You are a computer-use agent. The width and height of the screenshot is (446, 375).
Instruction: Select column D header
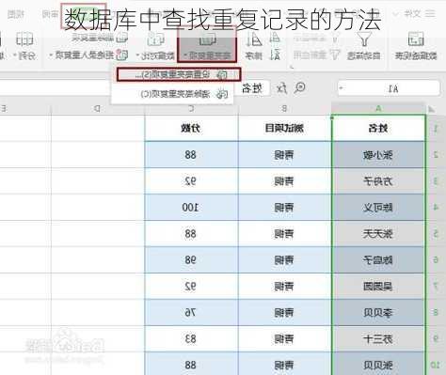tap(98, 108)
